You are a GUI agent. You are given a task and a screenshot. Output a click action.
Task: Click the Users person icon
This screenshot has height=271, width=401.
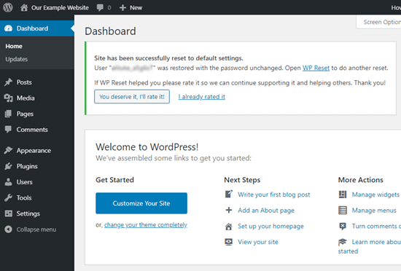click(8, 182)
